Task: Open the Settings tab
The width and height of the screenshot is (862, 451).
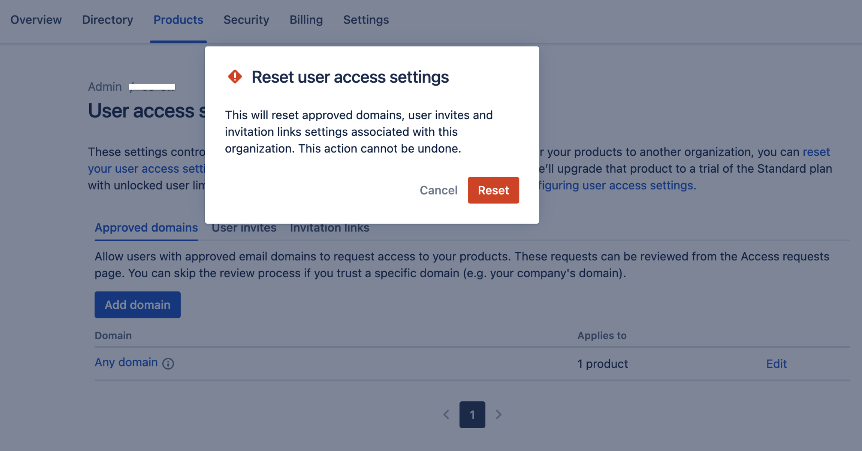Action: [x=365, y=19]
